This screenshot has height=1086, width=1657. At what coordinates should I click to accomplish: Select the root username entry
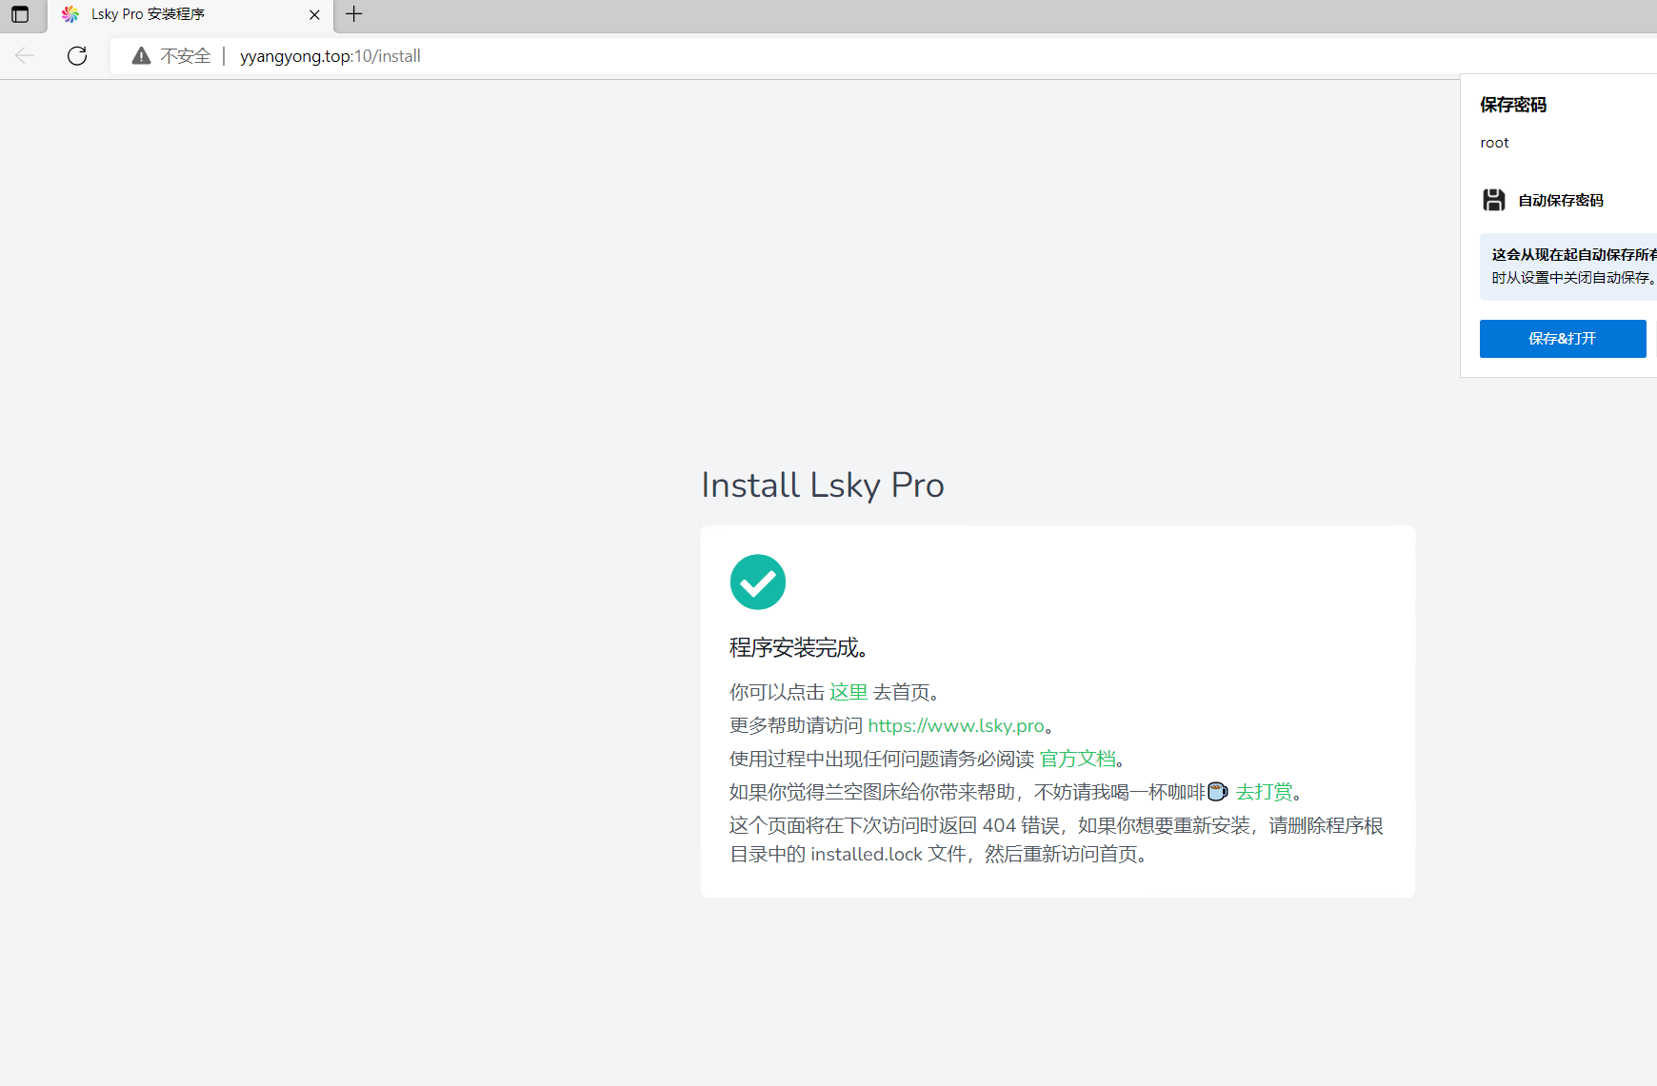tap(1494, 142)
